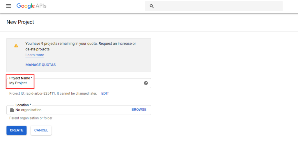The image size is (298, 153).
Task: Click the quota remaining message text
Action: click(x=81, y=46)
